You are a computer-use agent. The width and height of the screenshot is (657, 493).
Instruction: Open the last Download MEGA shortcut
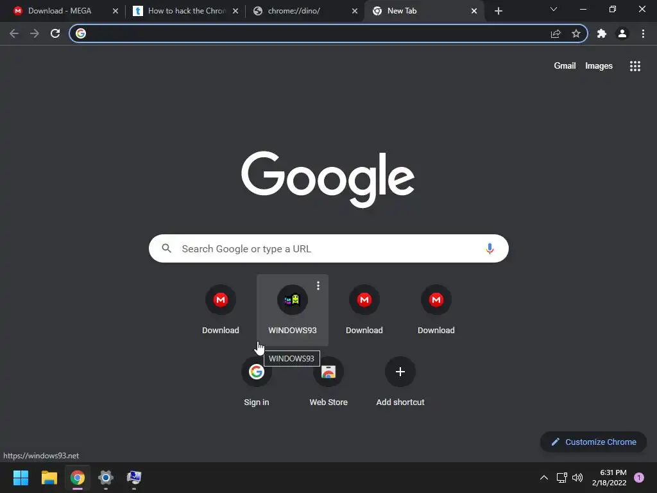pos(436,310)
